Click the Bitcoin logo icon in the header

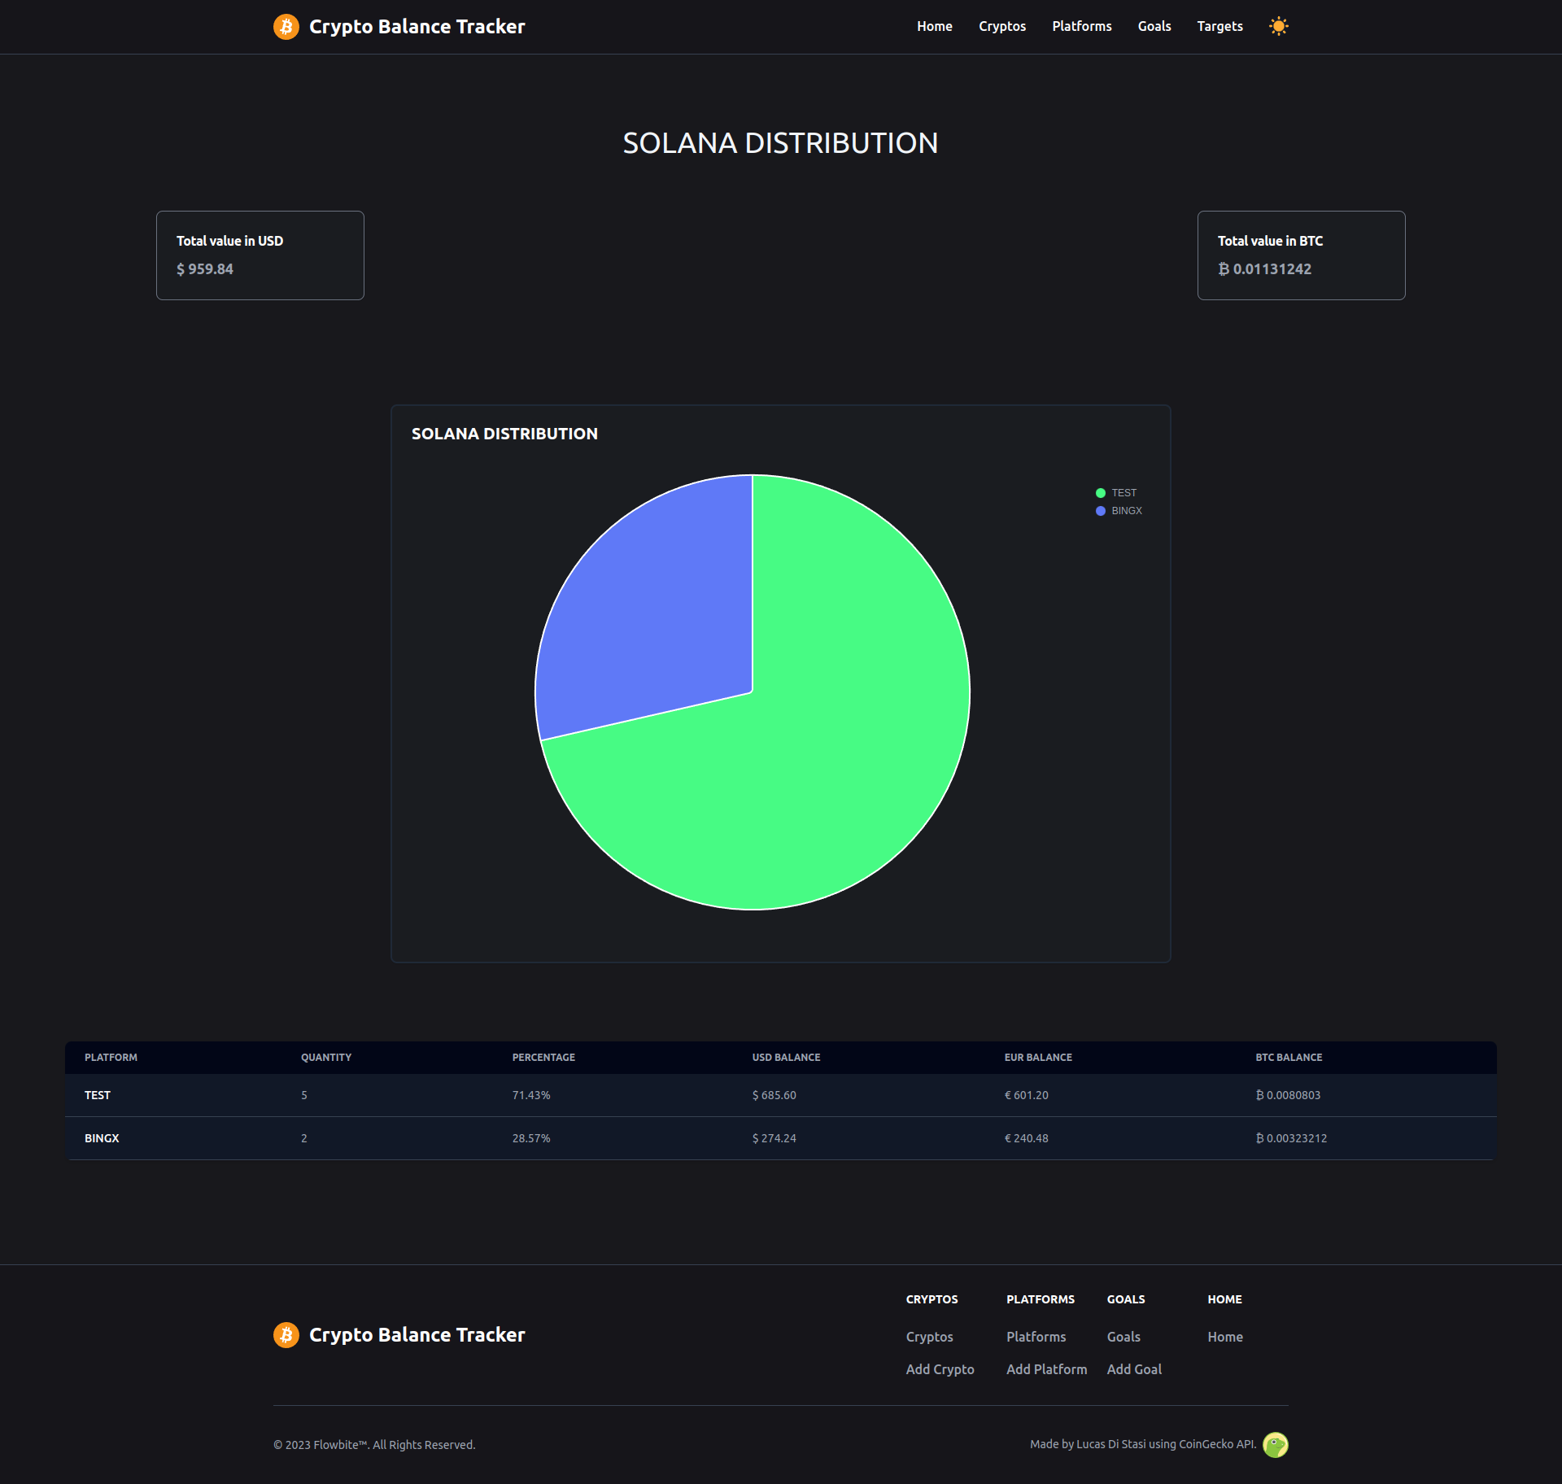(286, 27)
